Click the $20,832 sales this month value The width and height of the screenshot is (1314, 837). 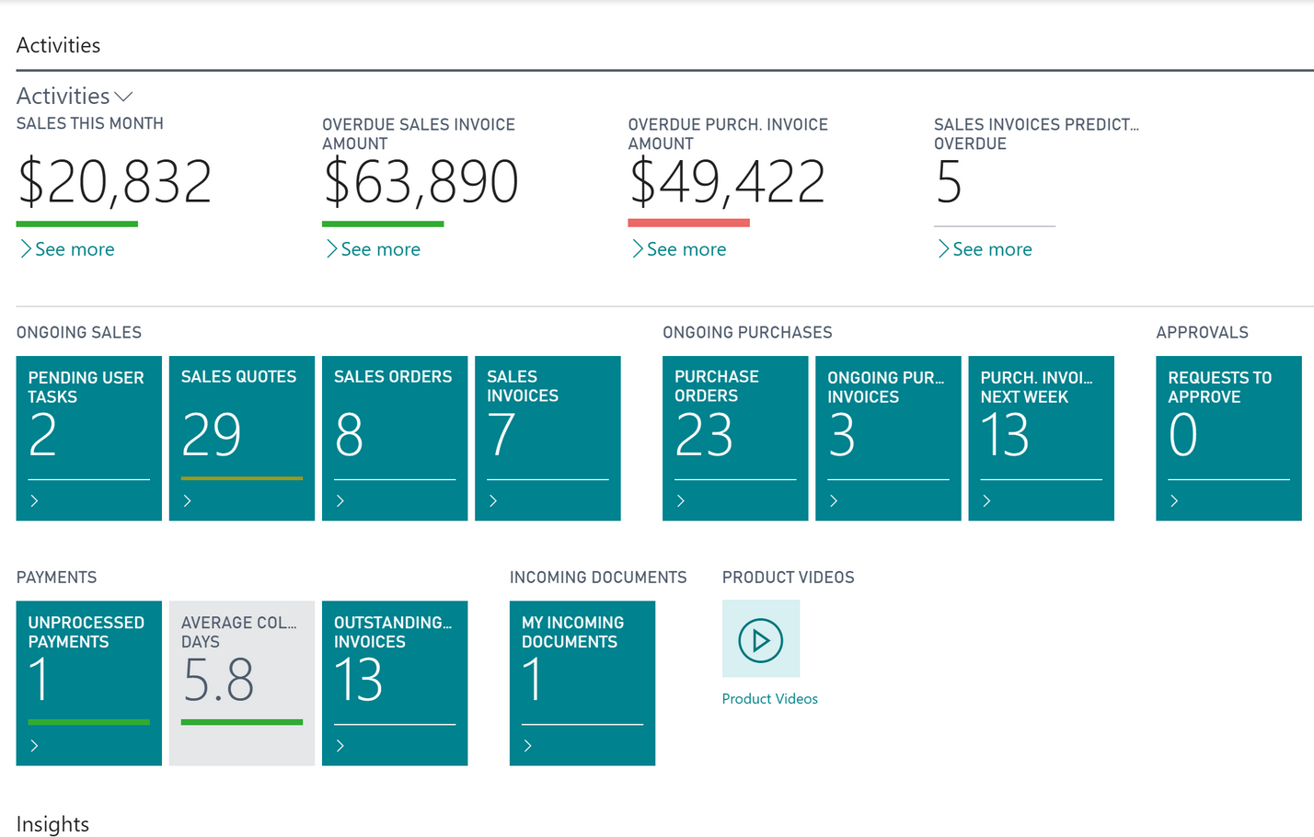[115, 182]
